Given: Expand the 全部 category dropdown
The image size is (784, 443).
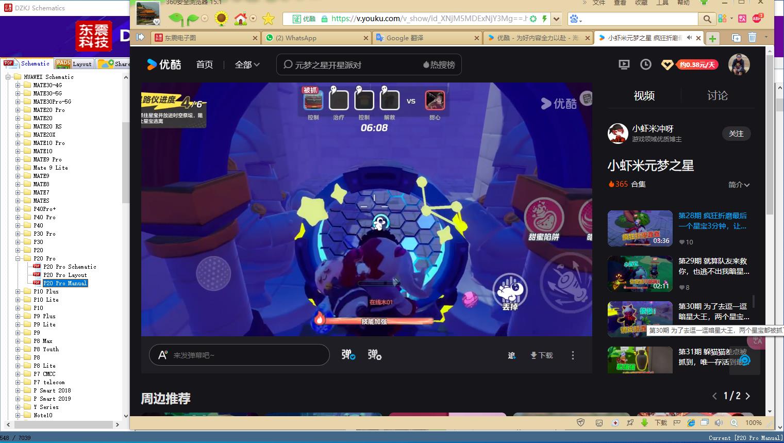Looking at the screenshot, I should [247, 64].
